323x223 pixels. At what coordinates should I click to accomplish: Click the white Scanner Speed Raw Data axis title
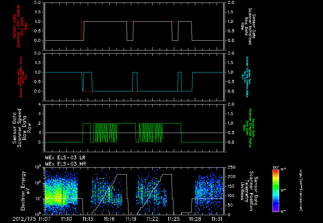(22, 128)
